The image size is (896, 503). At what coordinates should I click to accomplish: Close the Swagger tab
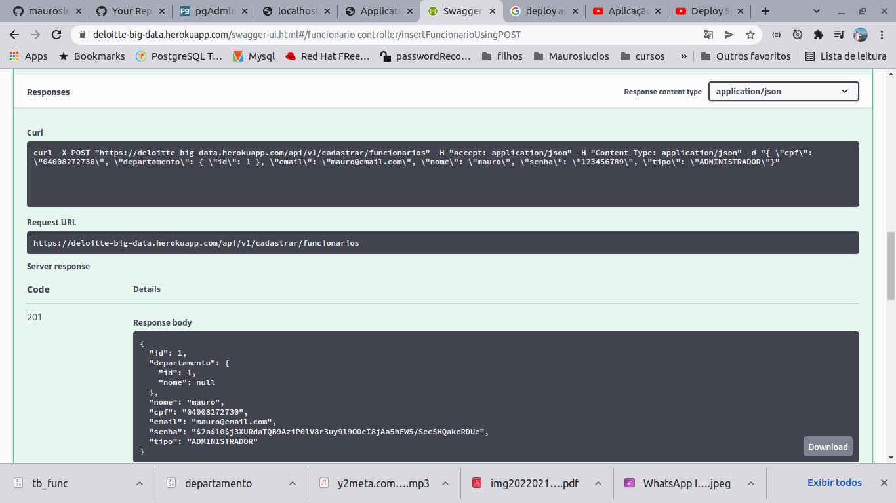coord(492,11)
